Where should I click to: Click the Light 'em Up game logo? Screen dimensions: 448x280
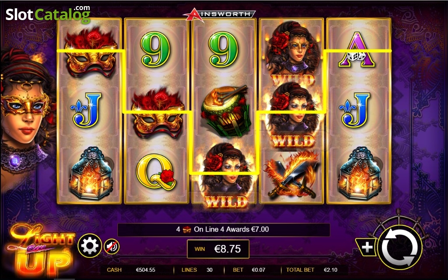tap(40, 250)
